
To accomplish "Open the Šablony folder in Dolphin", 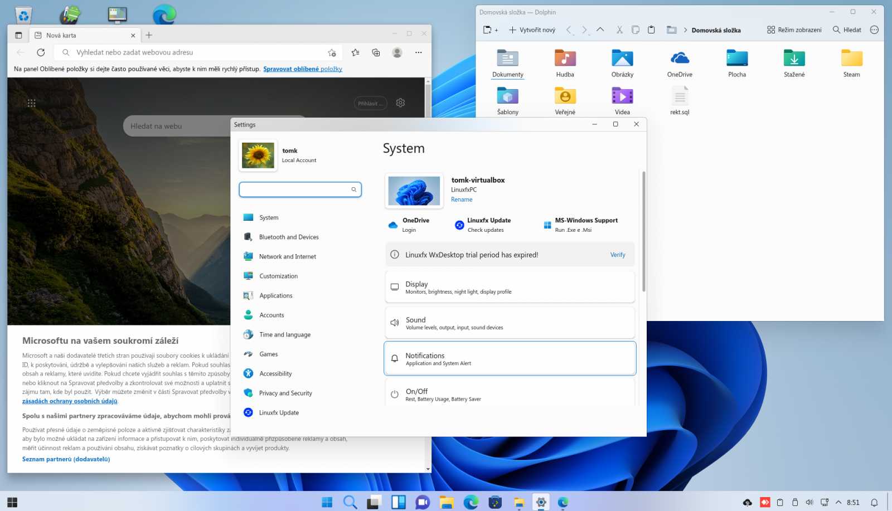I will (507, 101).
